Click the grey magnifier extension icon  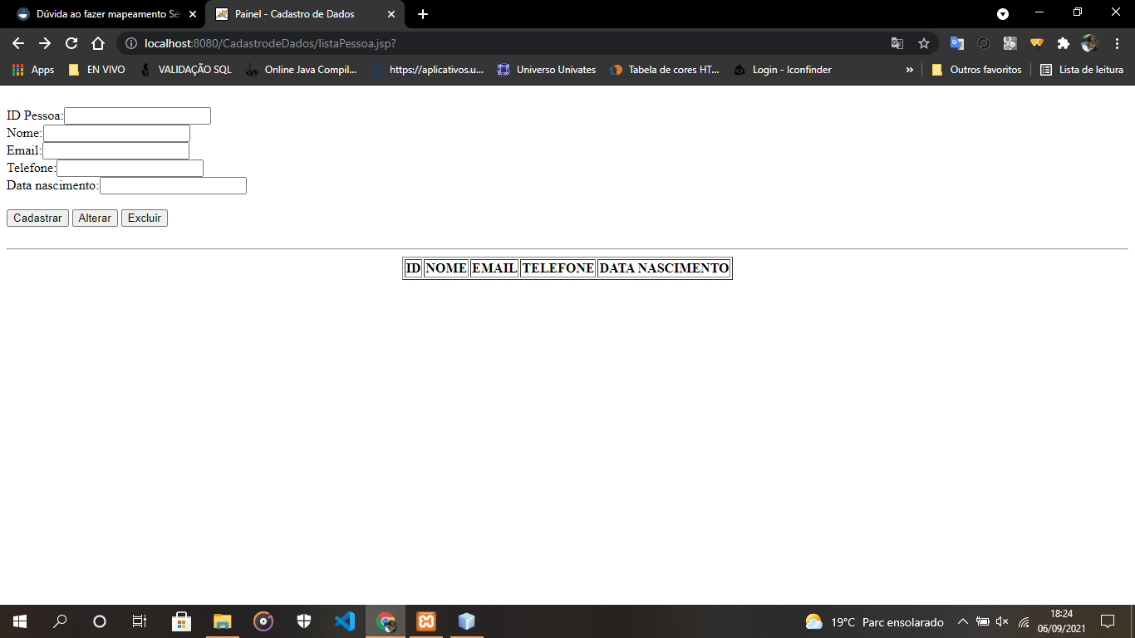point(1010,43)
